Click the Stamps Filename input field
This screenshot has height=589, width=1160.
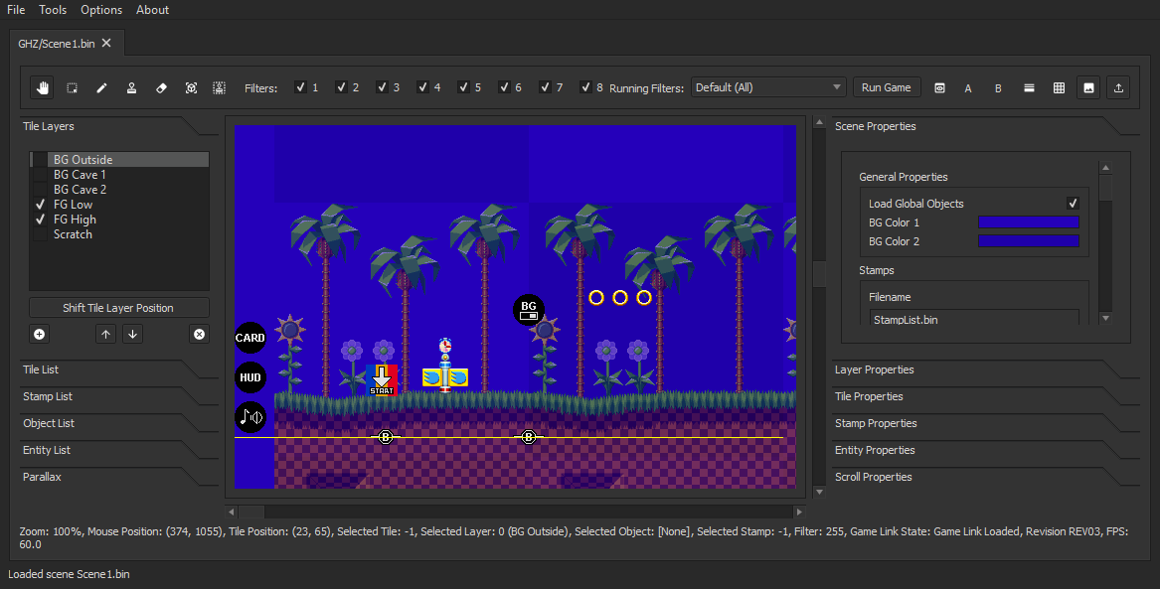click(973, 319)
